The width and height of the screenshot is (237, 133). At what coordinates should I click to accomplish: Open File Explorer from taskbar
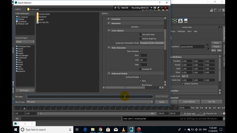[93, 130]
